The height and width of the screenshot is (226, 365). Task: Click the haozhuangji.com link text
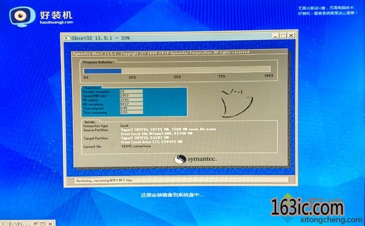[56, 22]
